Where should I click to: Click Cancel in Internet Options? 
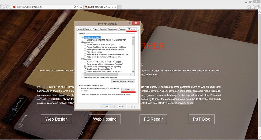pyautogui.click(x=120, y=106)
